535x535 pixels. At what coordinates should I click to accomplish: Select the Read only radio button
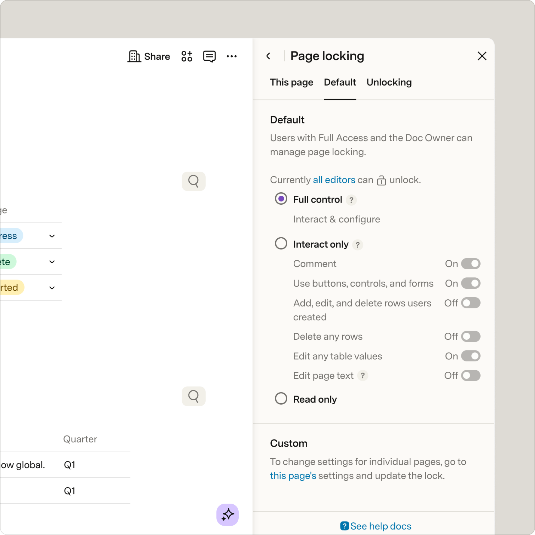click(281, 399)
